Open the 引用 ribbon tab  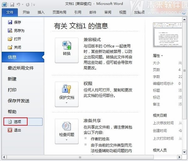pyautogui.click(x=78, y=12)
